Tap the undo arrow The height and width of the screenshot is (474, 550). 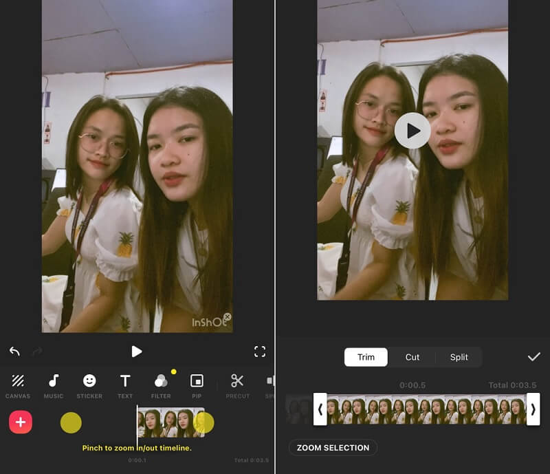point(14,352)
